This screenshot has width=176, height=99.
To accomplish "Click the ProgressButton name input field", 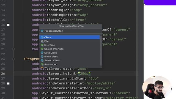I will pyautogui.click(x=71, y=31).
